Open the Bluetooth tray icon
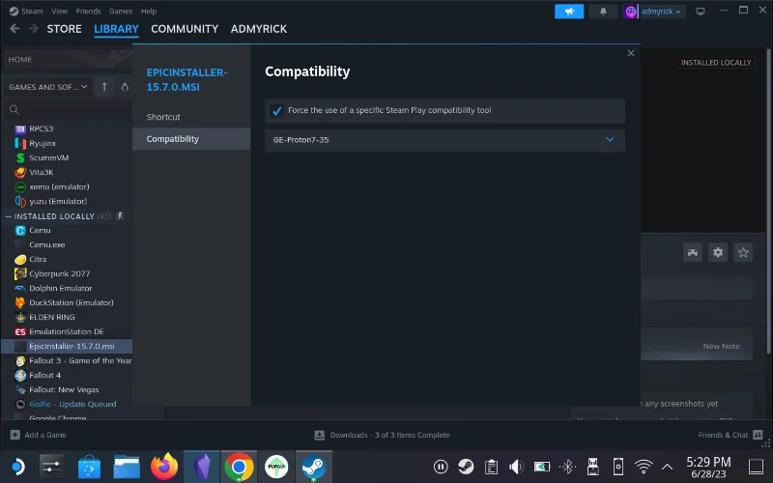The width and height of the screenshot is (773, 483). (567, 467)
